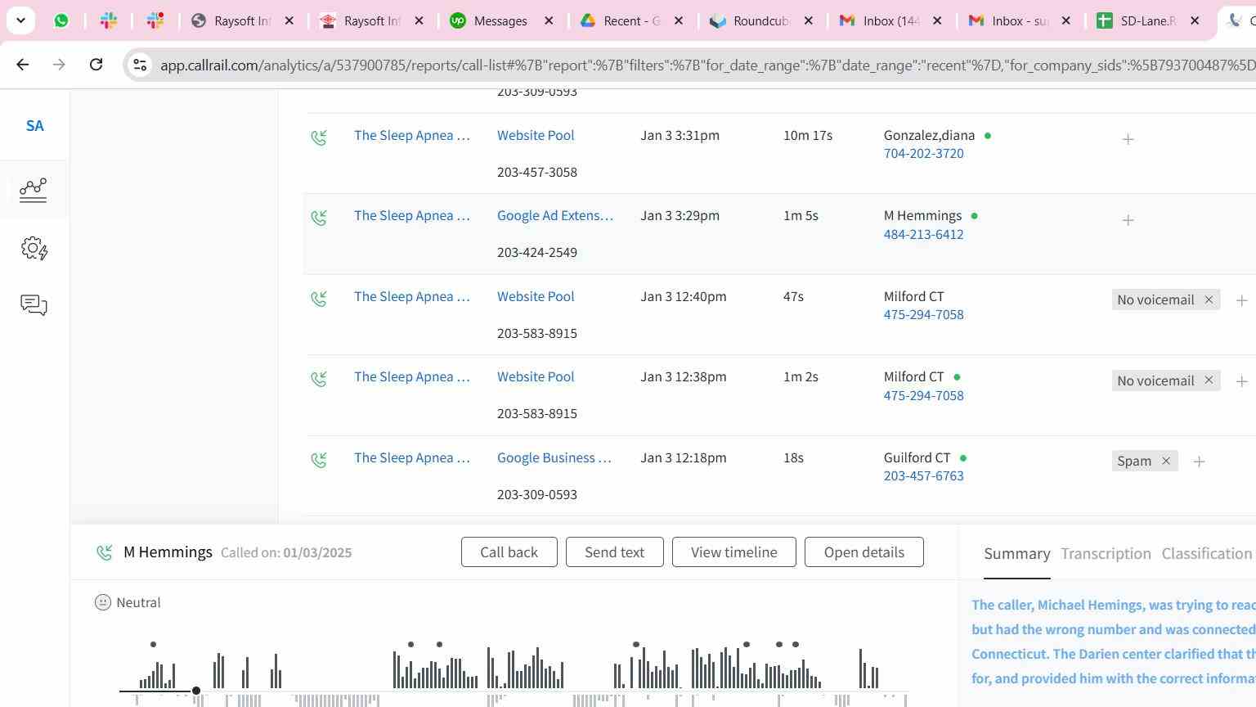The image size is (1256, 707).
Task: Switch to the Inbox (144 Gmail tab
Action: click(x=890, y=20)
